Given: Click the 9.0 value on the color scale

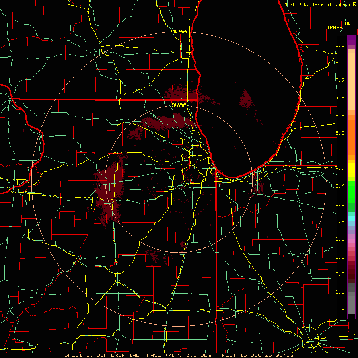Looking at the screenshot, I should tap(340, 62).
